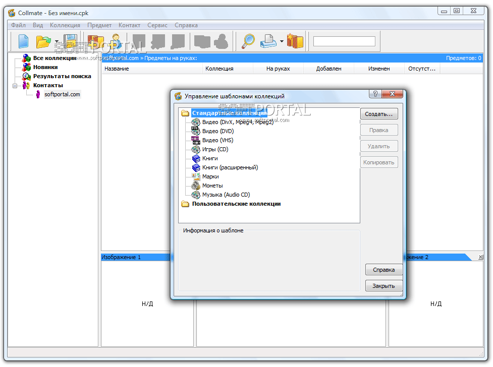Select the Видео (DVD) template

(x=218, y=132)
